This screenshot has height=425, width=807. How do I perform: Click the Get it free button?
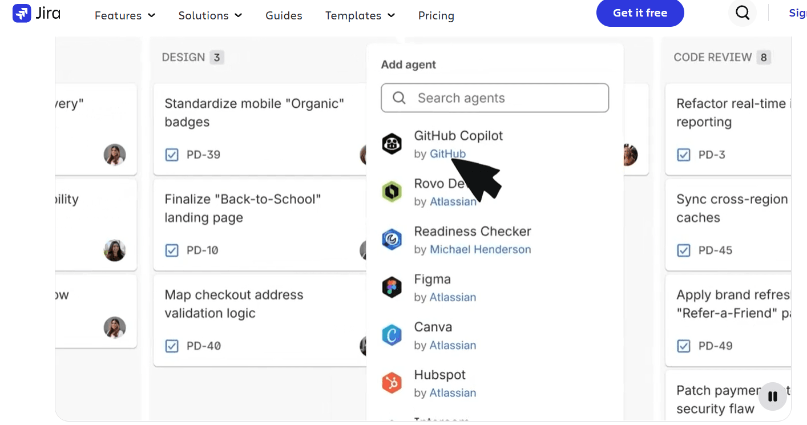point(640,13)
